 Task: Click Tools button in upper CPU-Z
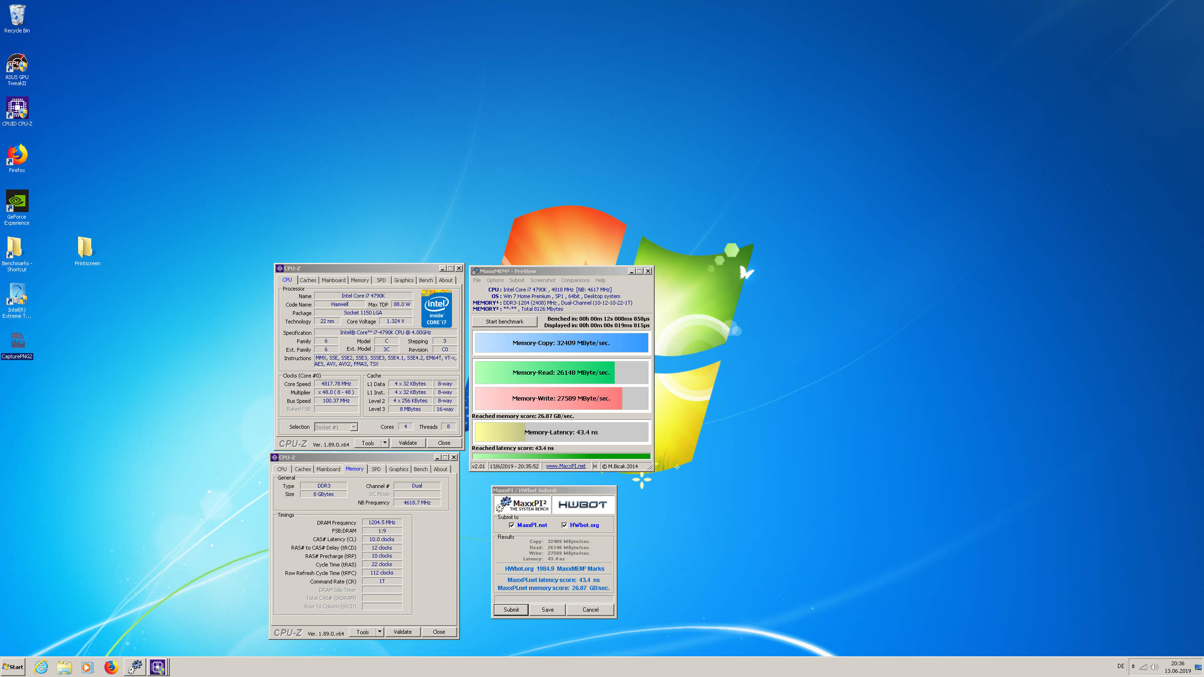(x=368, y=443)
